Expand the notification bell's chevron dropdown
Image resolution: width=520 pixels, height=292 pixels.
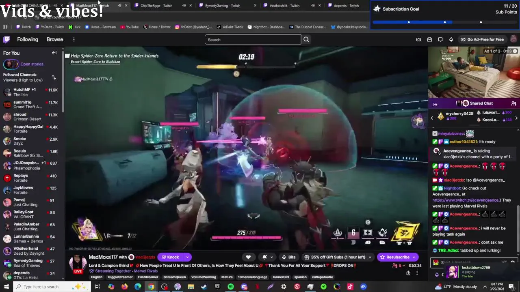(x=272, y=257)
